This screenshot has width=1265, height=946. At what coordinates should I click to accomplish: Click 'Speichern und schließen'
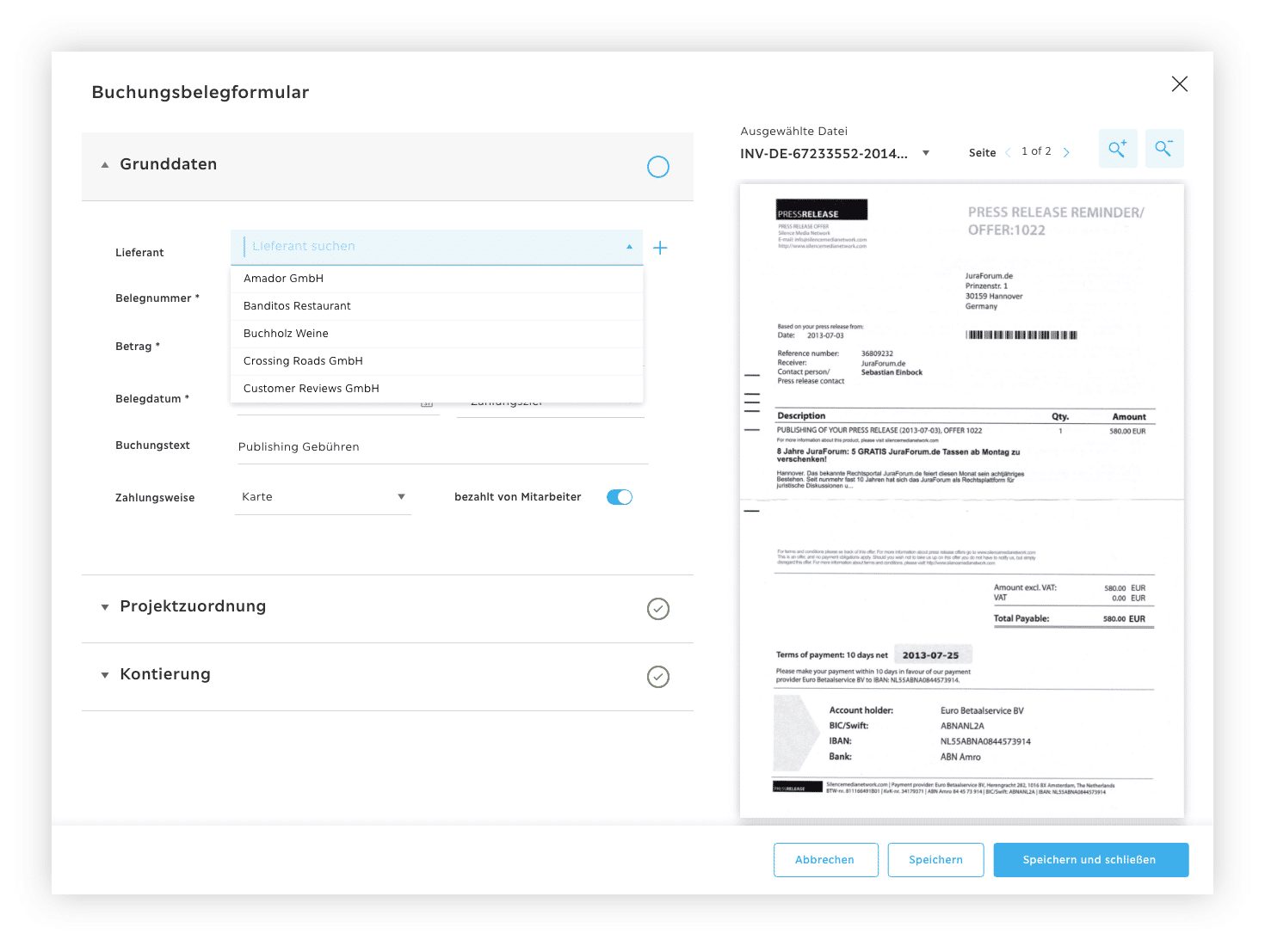[1090, 859]
